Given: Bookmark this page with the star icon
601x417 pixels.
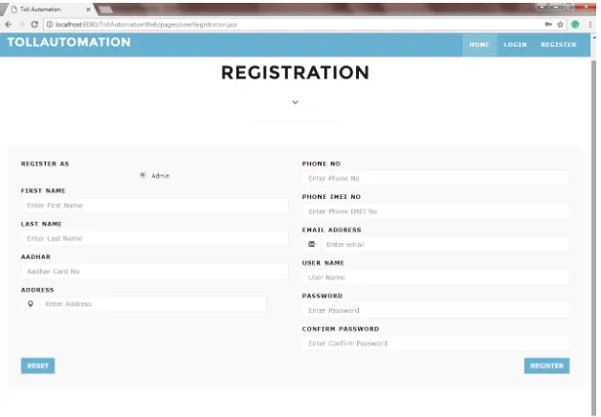Looking at the screenshot, I should click(x=561, y=25).
